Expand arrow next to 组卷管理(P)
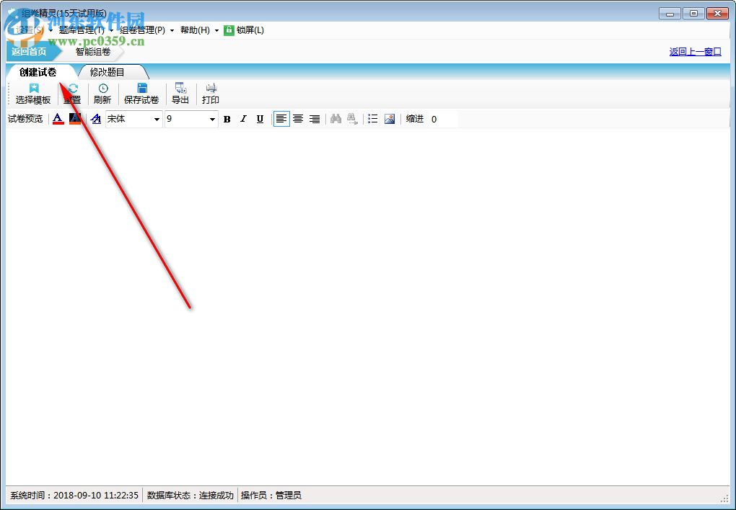 pos(172,30)
